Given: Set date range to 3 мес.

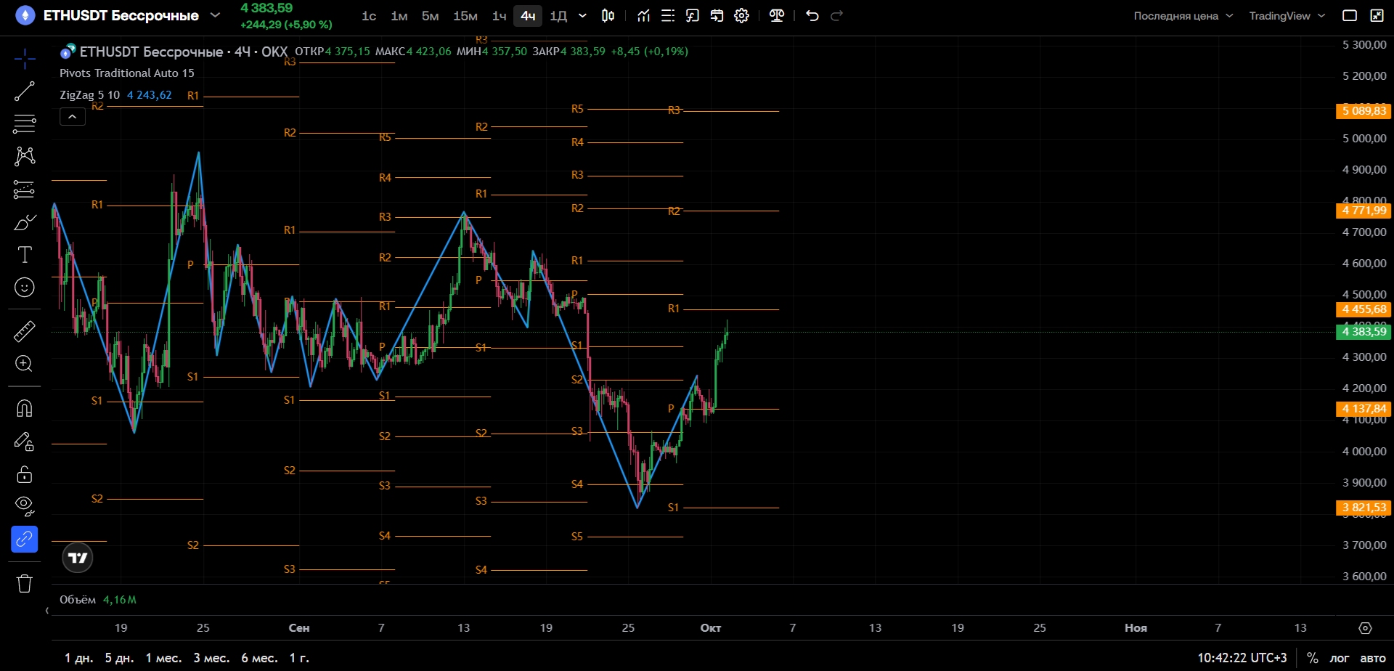Looking at the screenshot, I should click(211, 658).
